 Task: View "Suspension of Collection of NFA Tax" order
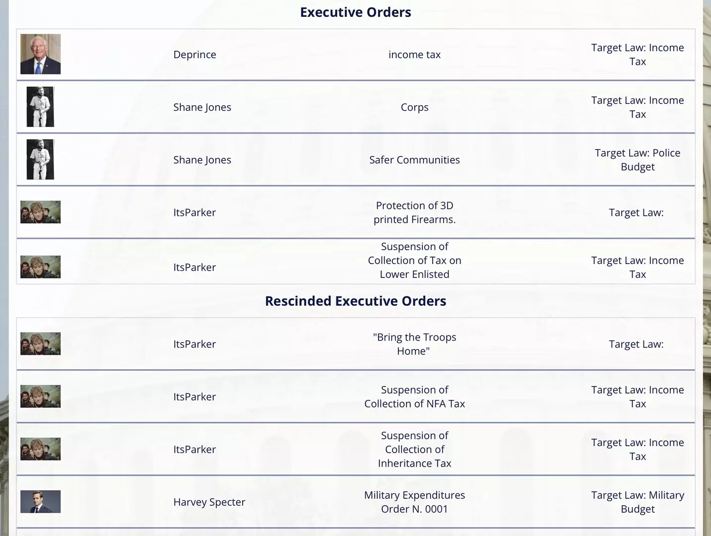coord(414,397)
